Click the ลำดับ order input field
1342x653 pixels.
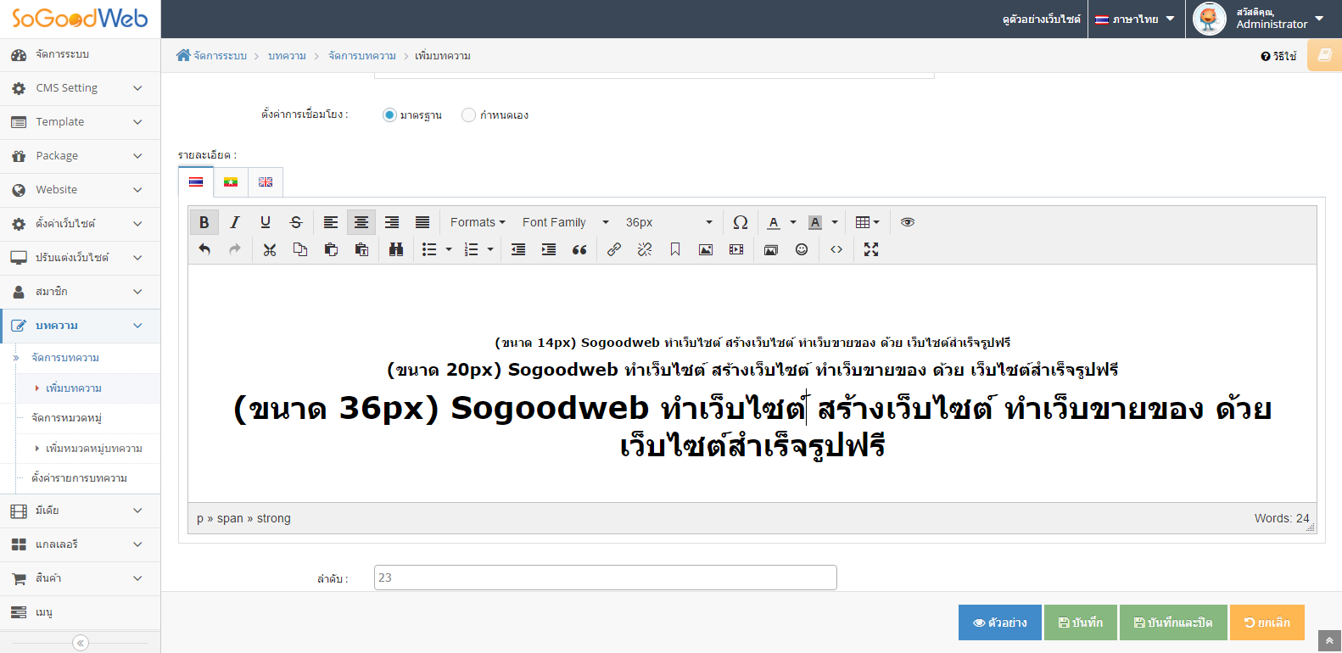[606, 578]
